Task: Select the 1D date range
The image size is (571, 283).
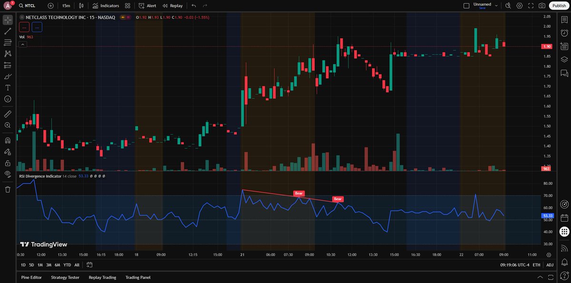Action: coord(23,264)
